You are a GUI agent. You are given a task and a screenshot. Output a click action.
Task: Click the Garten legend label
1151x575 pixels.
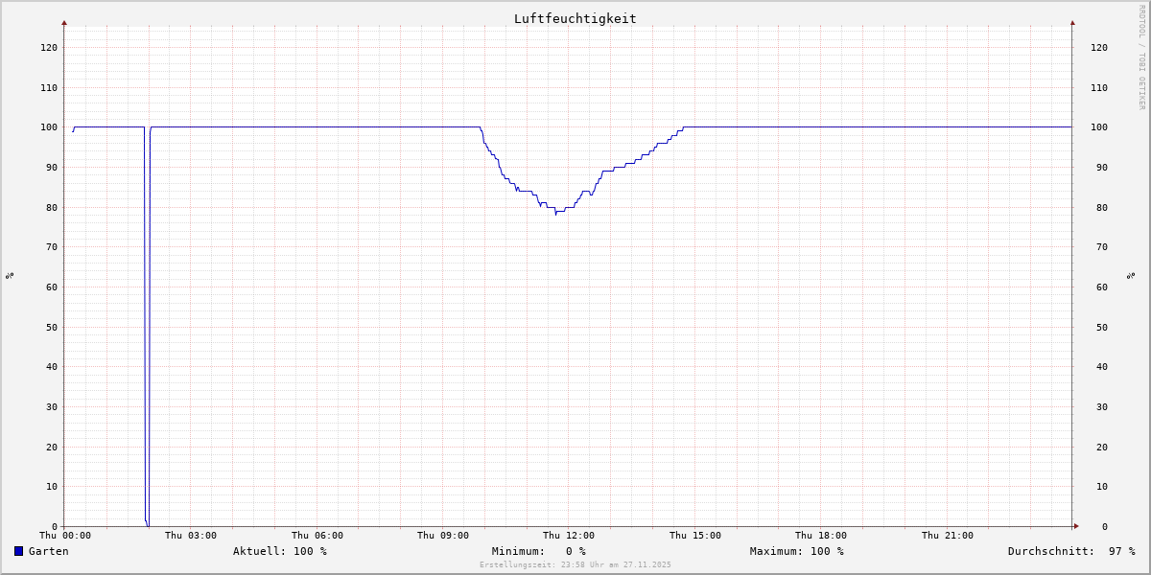pos(48,551)
